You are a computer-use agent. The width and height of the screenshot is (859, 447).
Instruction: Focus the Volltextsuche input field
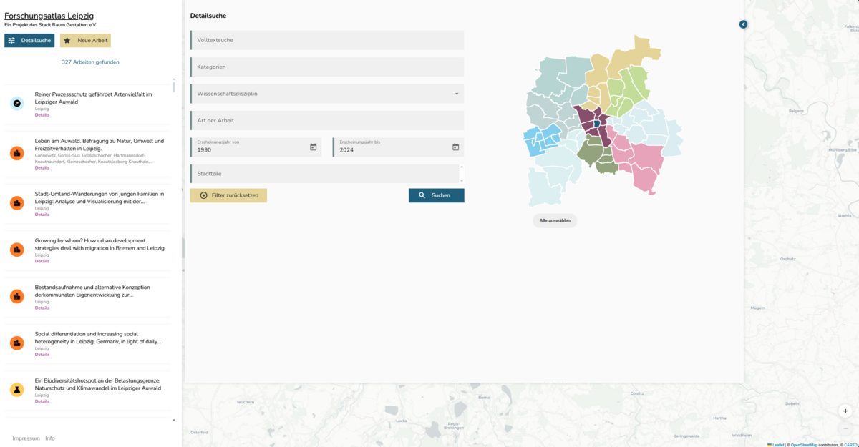327,40
